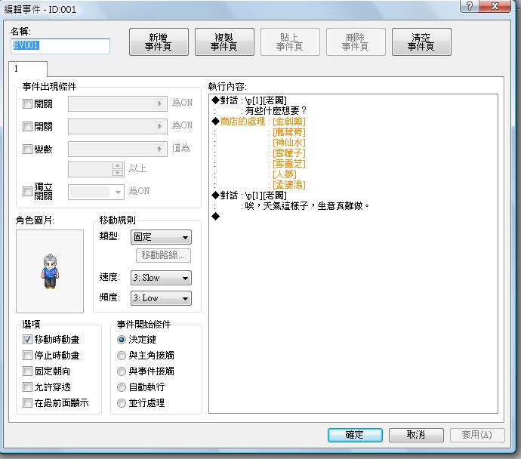
Task: Click 刪除事件頁 button
Action: click(x=356, y=42)
